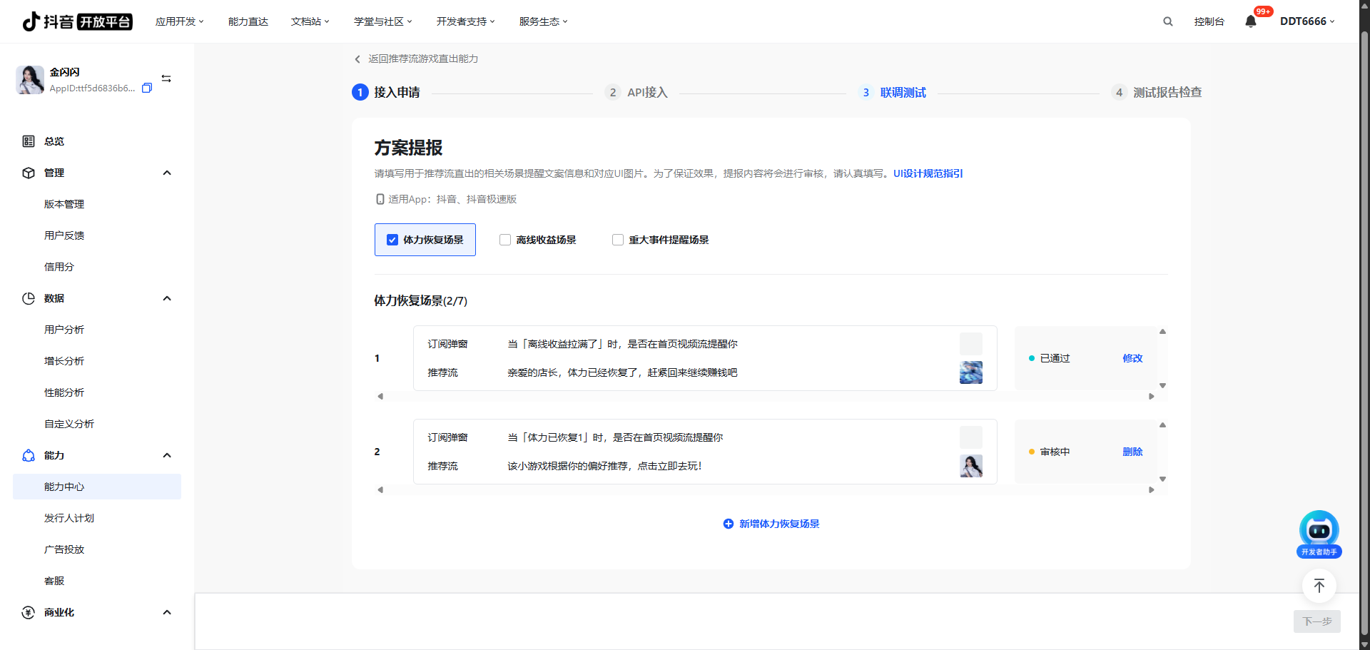Viewport: 1370px width, 650px height.
Task: Click the switch app arrows icon
Action: [166, 78]
